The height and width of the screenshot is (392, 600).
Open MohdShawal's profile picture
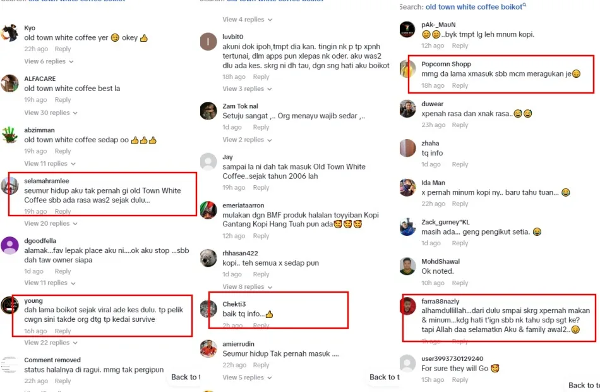407,266
